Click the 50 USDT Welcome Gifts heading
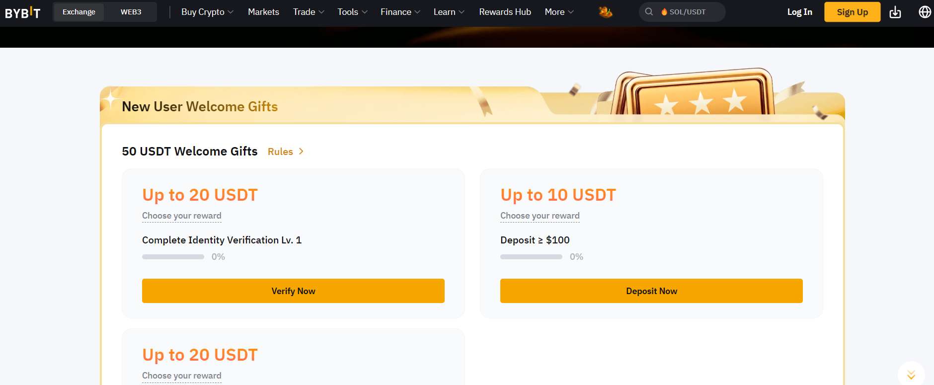 190,151
